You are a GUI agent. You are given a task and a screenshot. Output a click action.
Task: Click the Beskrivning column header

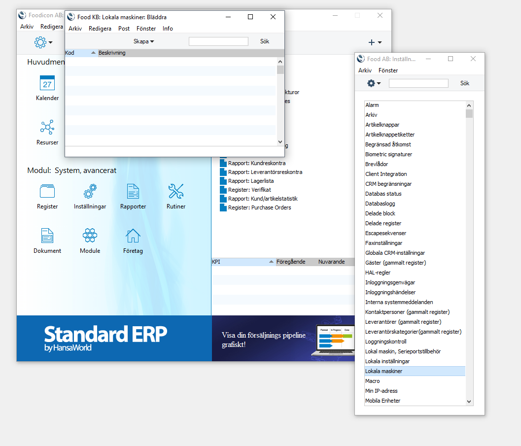tap(191, 53)
